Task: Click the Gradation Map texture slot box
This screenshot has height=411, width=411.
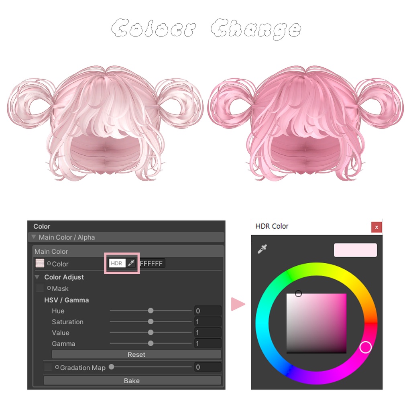Action: click(48, 367)
